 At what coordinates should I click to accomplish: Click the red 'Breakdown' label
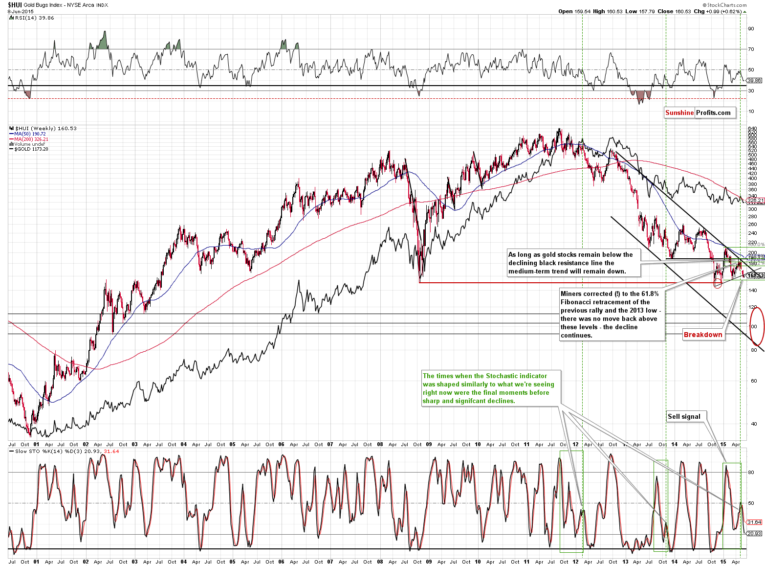703,335
